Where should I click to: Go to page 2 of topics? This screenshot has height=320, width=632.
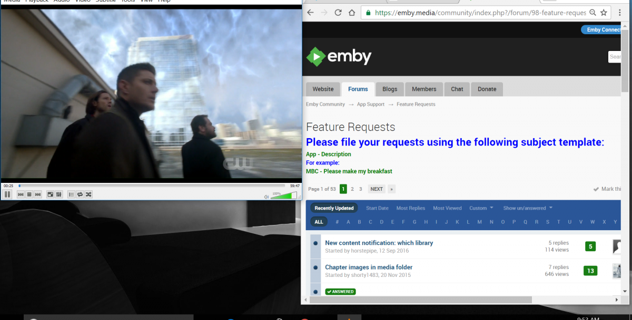point(352,189)
